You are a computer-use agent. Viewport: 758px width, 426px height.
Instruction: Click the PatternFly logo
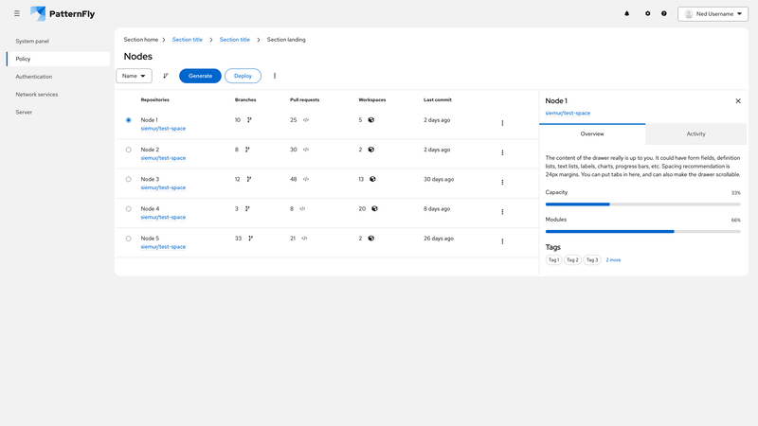tap(63, 13)
